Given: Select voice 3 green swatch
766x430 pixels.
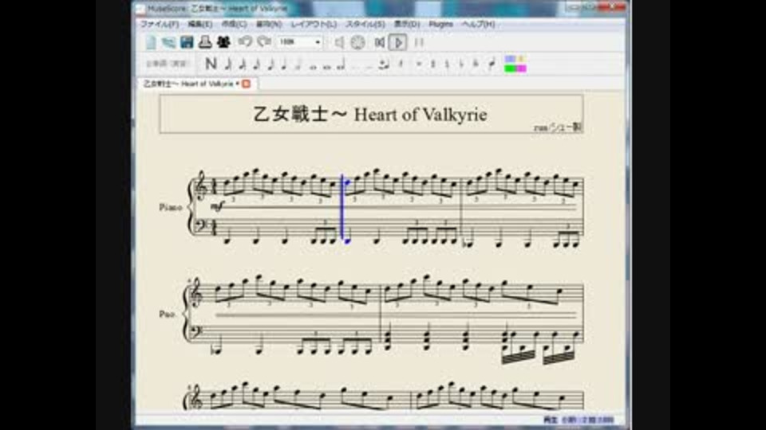Looking at the screenshot, I should [x=510, y=68].
